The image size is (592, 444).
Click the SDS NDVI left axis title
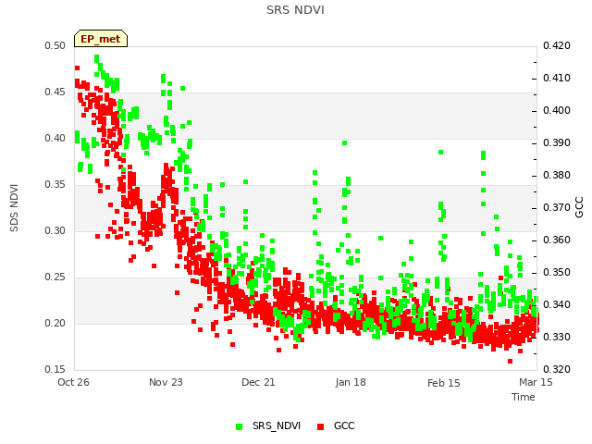[14, 207]
